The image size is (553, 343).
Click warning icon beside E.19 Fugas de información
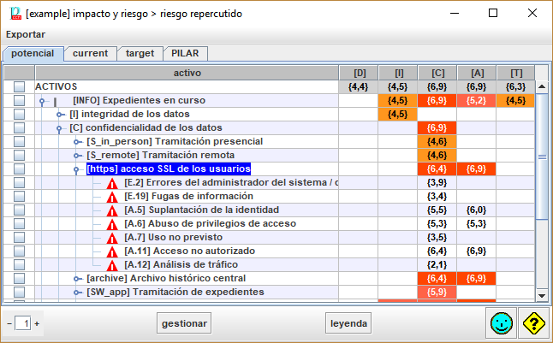[112, 197]
